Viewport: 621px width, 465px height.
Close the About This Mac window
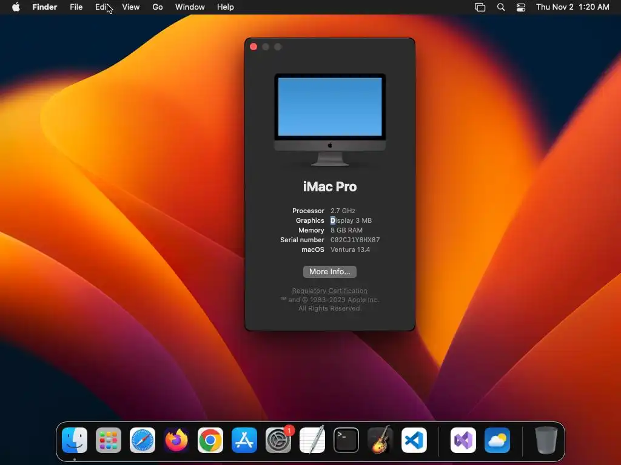[x=253, y=47]
